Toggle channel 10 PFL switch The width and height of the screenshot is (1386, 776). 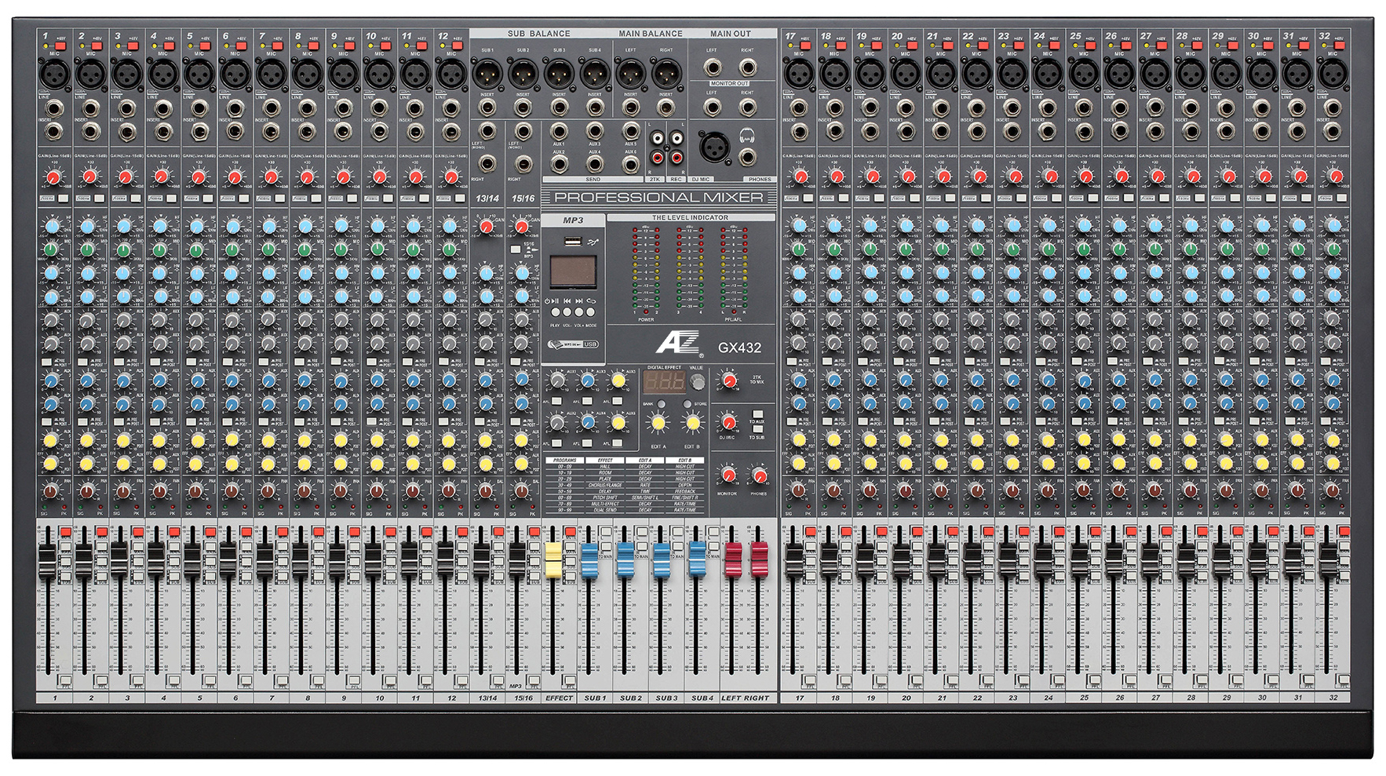[x=390, y=680]
